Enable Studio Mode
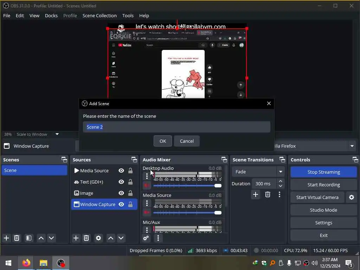The image size is (360, 270). [x=324, y=210]
